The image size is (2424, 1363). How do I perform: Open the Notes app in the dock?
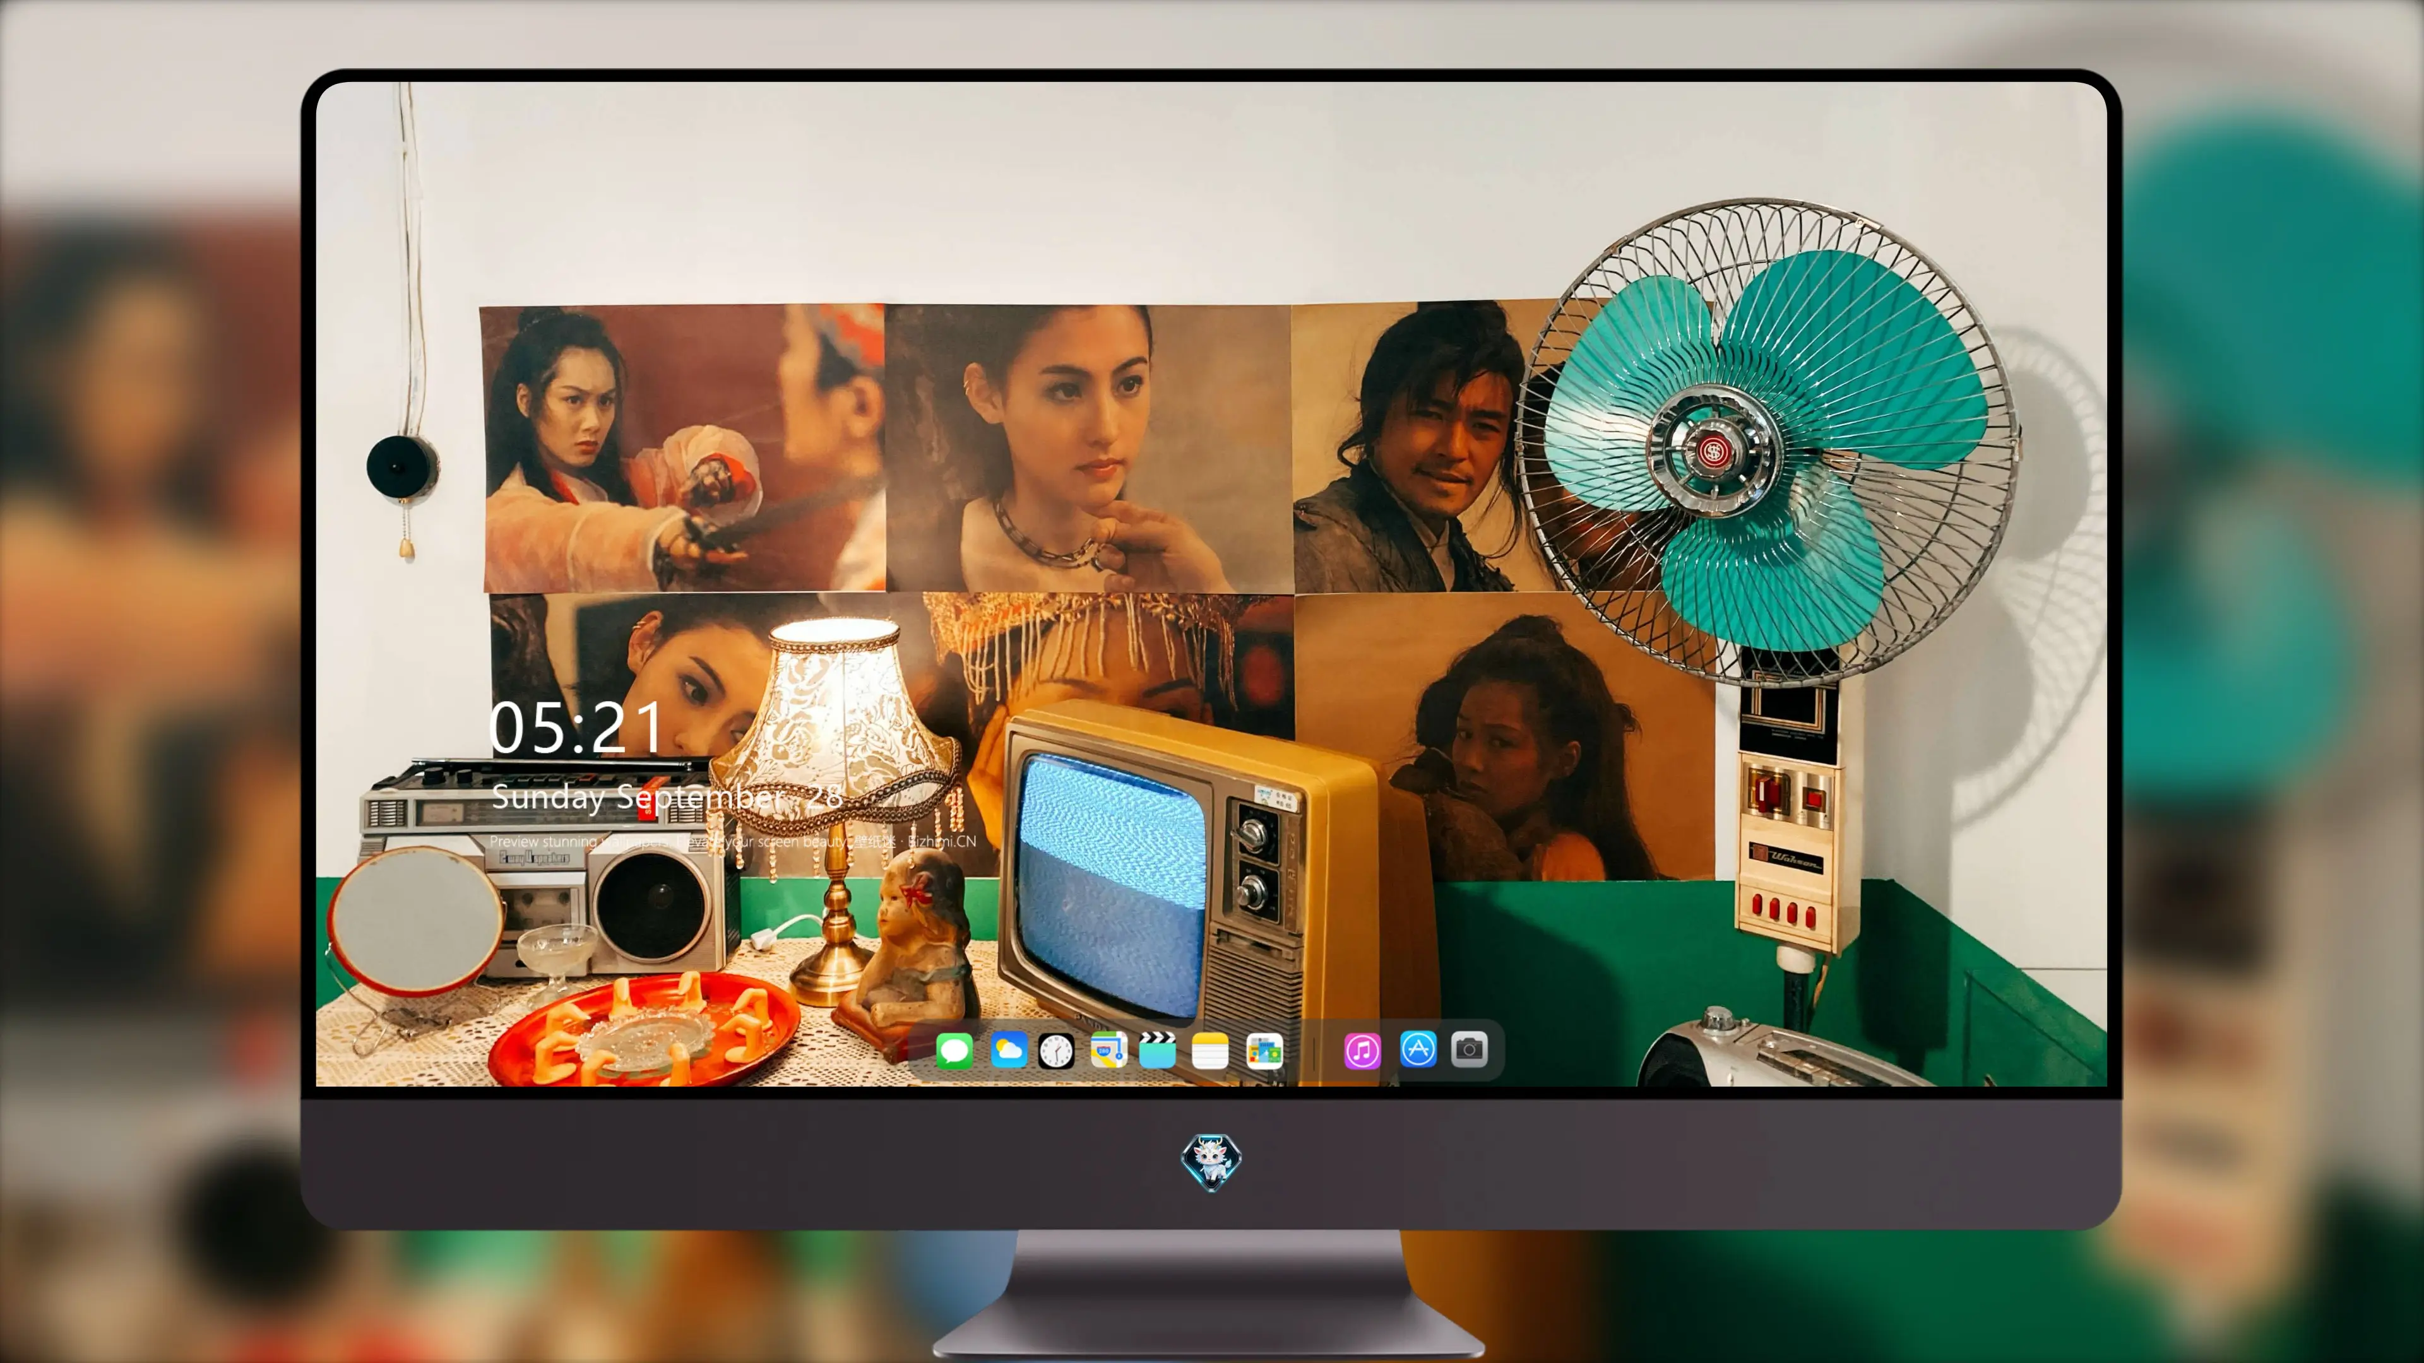[x=1210, y=1050]
